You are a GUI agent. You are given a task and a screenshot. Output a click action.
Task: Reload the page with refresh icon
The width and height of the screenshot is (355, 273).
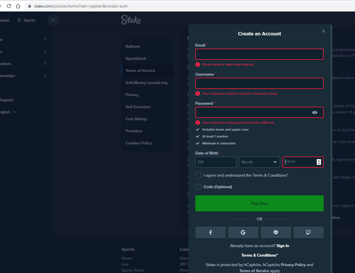(9, 6)
